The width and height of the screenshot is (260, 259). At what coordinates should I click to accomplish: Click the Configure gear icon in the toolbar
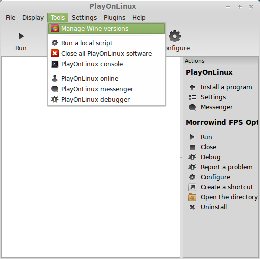175,36
